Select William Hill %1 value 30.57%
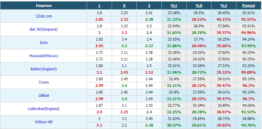Screen dimensions: 262x129 [x=174, y=125]
